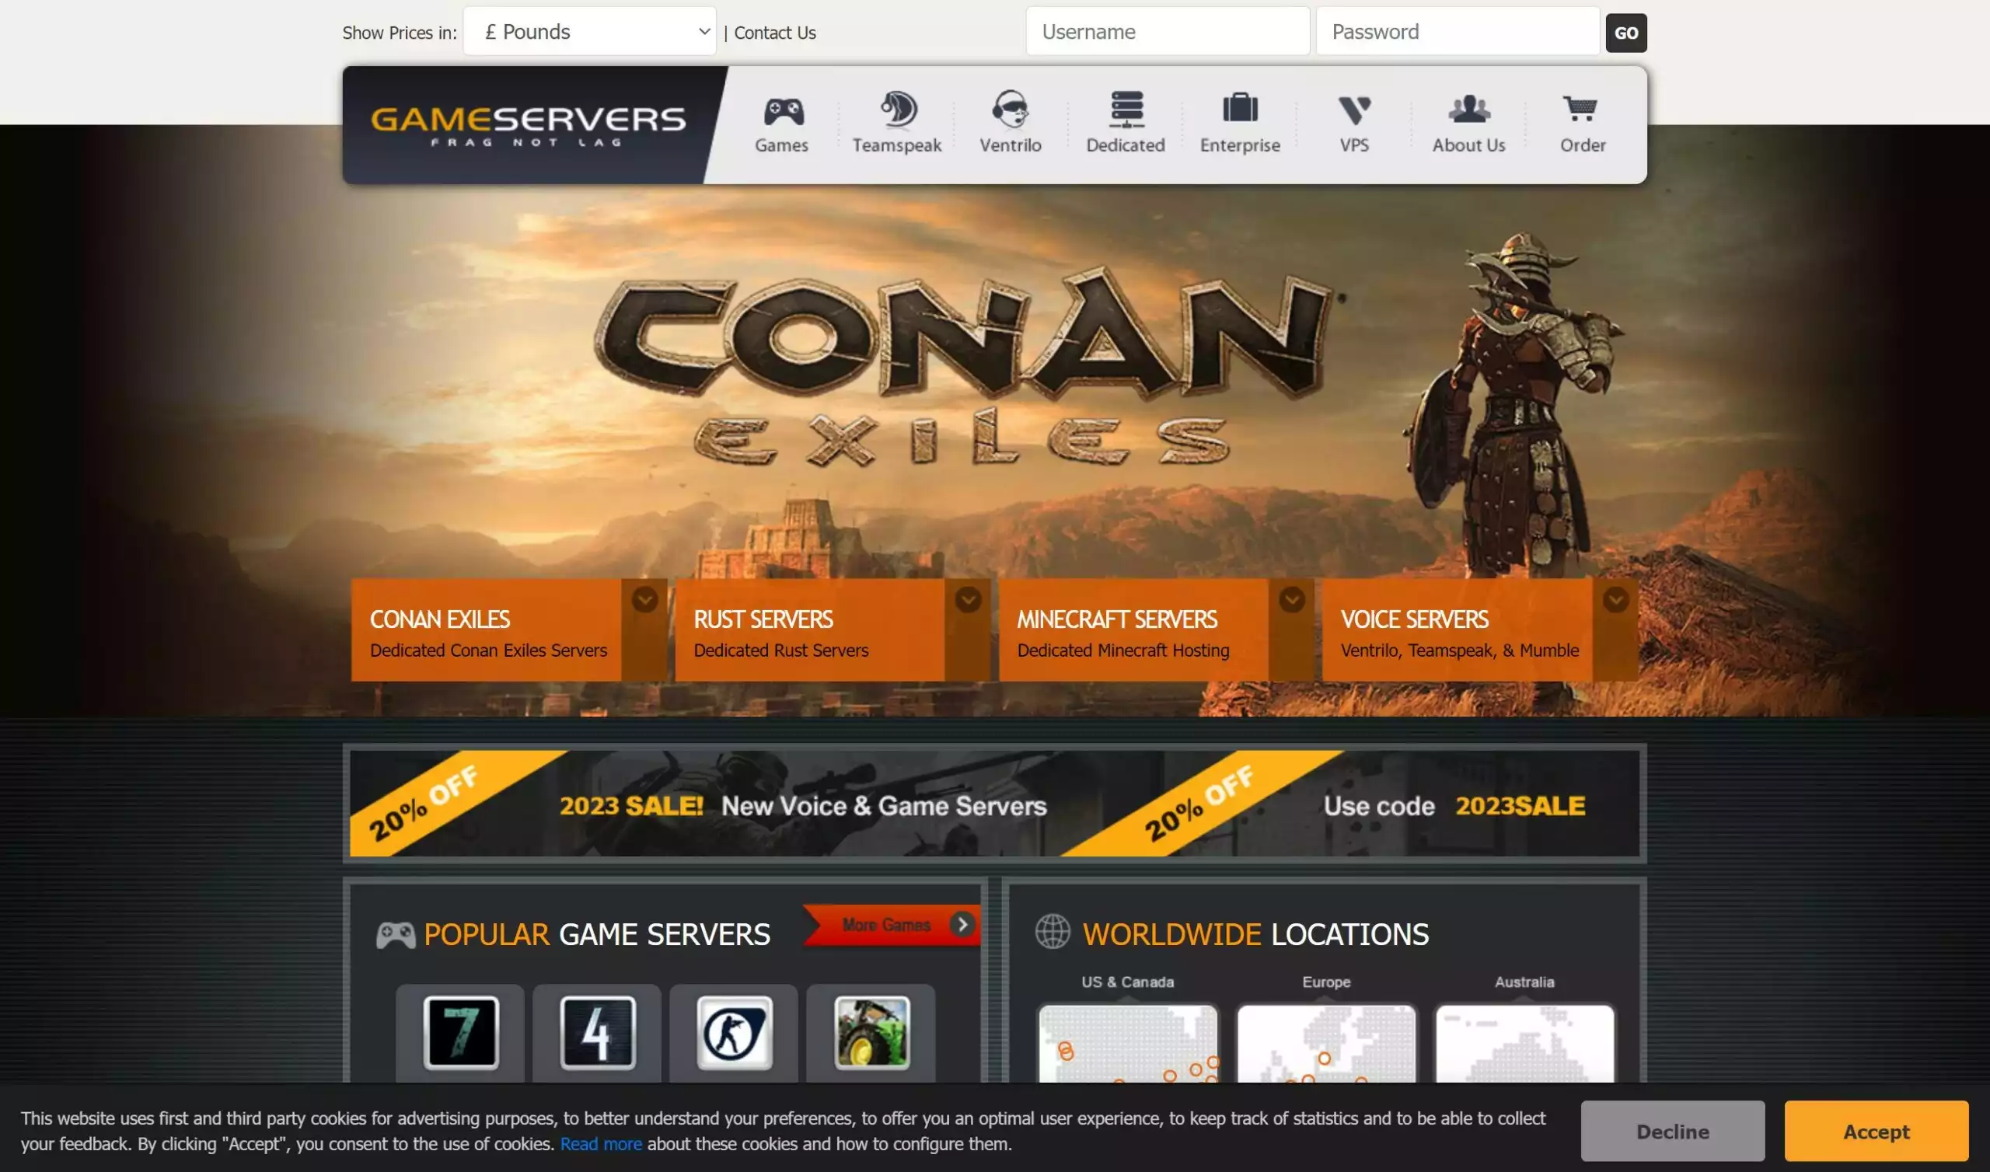Open the 7 Days to Die game icon
Viewport: 1990px width, 1172px height.
460,1032
